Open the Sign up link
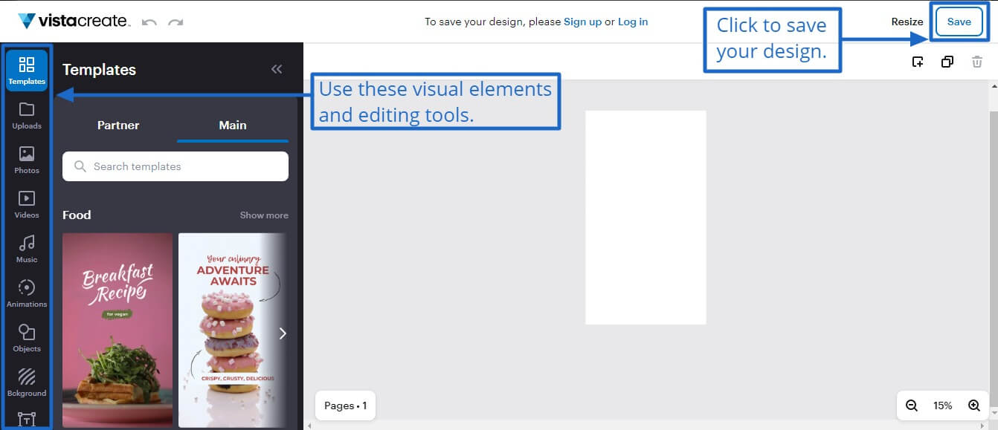Screen dimensions: 998x430 [582, 22]
